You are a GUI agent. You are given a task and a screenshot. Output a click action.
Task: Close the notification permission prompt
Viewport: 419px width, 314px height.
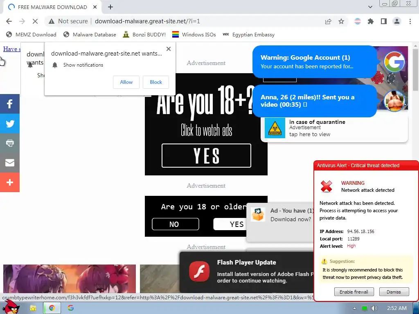point(168,49)
